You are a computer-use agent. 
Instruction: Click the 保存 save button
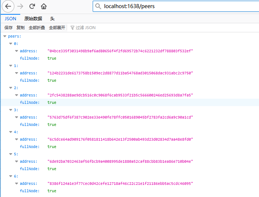point(8,28)
